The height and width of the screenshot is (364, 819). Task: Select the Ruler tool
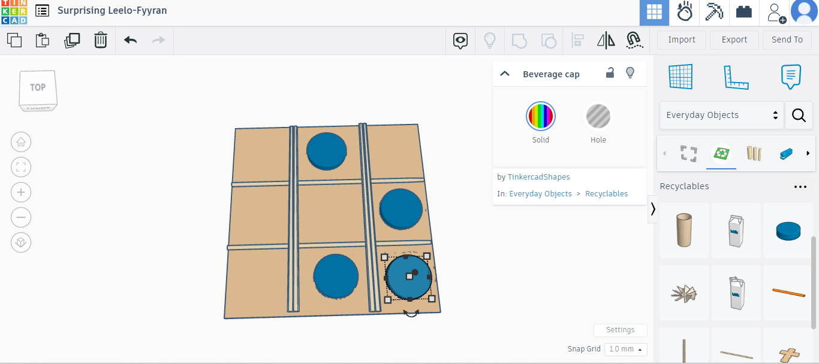pyautogui.click(x=736, y=77)
